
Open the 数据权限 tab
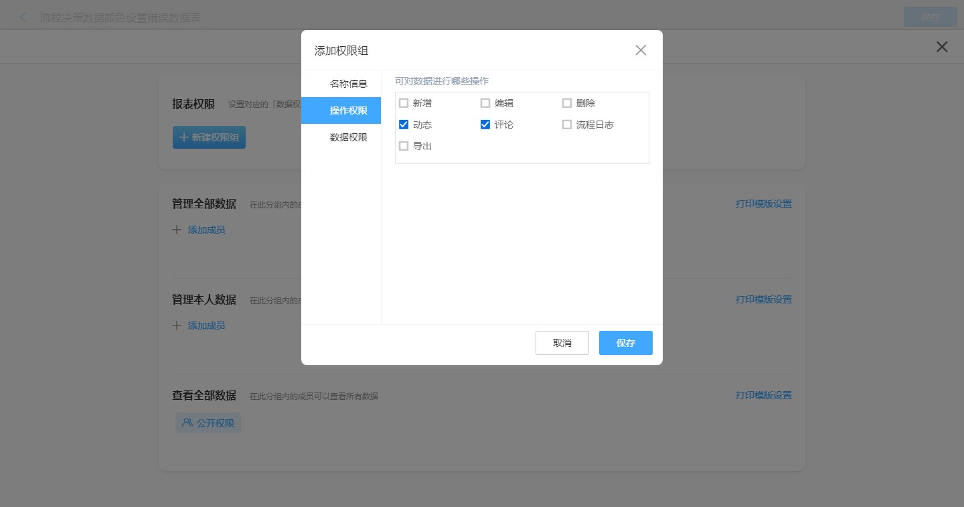pos(348,137)
